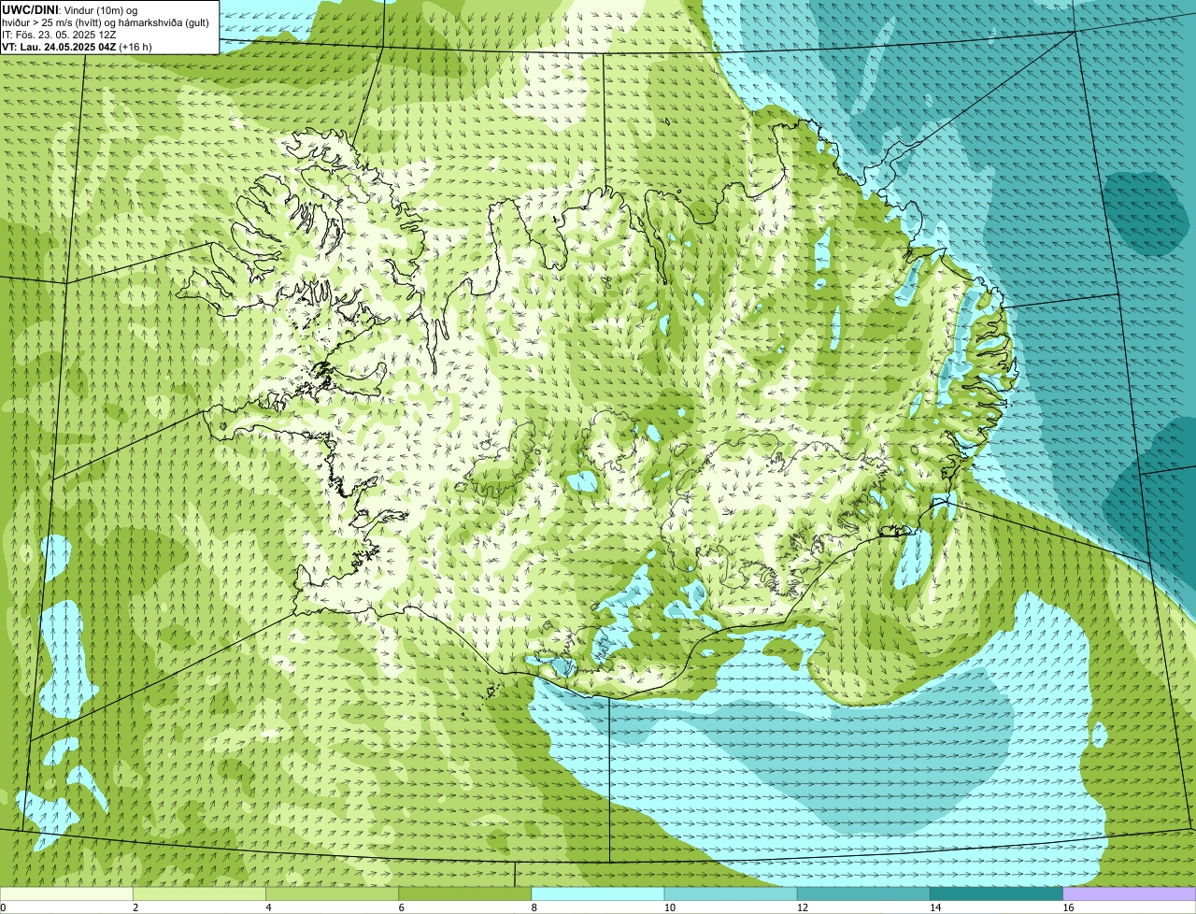Viewport: 1196px width, 914px height.
Task: Click the 'UWC/DINI: Vindur (10m) og' title line
Action: click(69, 9)
